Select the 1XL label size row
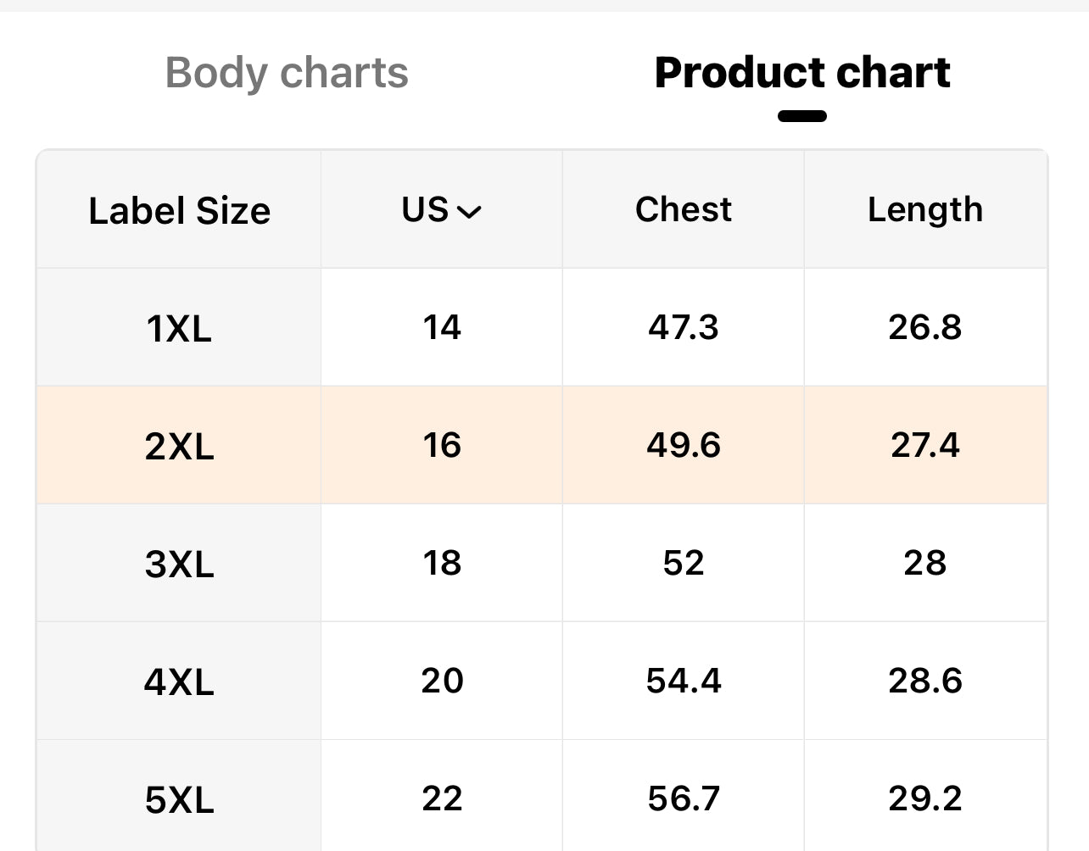Viewport: 1089px width, 851px height. pyautogui.click(x=179, y=328)
